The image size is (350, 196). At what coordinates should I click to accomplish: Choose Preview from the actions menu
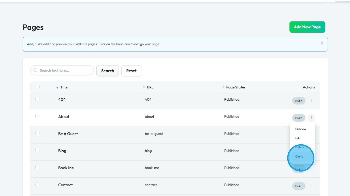[x=300, y=129]
